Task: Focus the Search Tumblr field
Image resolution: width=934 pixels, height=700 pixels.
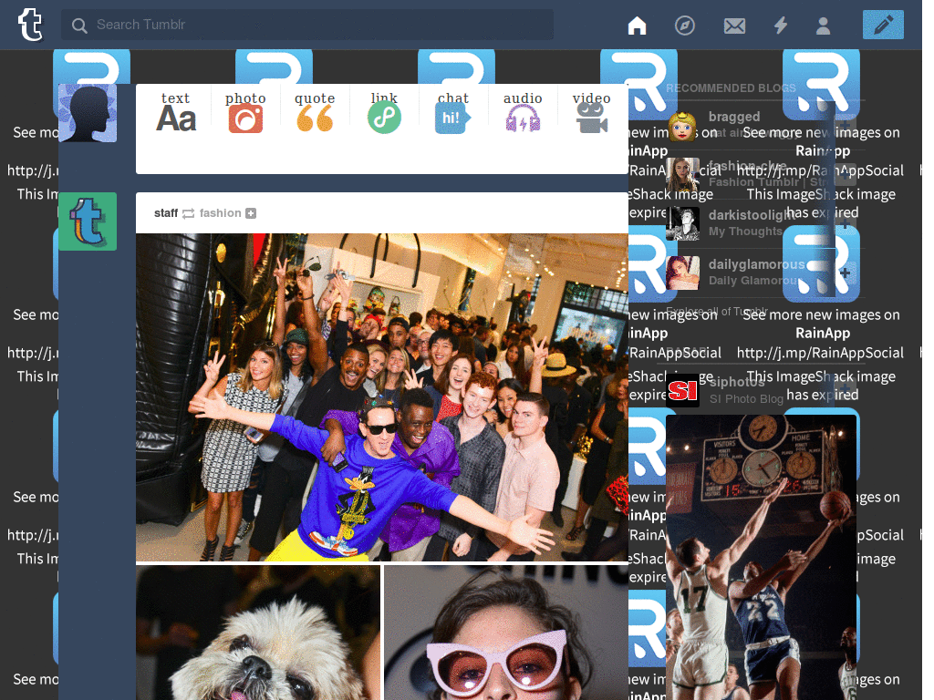Action: (x=307, y=25)
